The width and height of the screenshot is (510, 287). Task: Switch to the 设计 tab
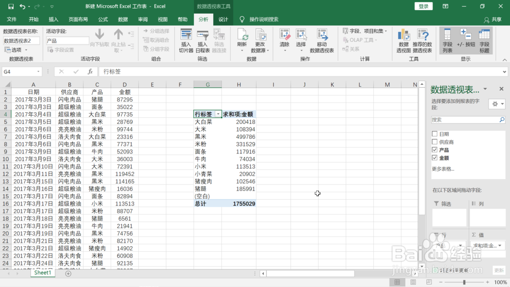223,19
